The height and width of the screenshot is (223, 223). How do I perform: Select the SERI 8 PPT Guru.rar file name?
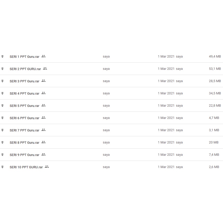pyautogui.click(x=25, y=142)
